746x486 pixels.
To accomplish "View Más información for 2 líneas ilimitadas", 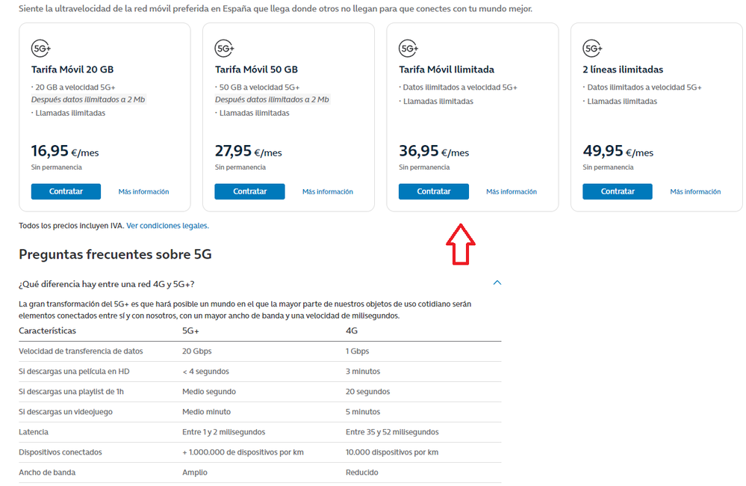I will pos(695,192).
